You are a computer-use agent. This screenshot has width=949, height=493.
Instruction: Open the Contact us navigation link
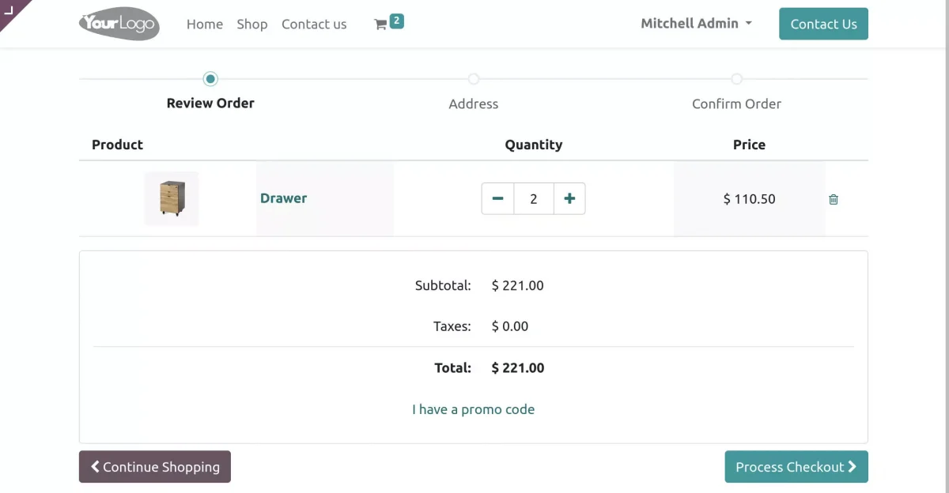point(314,24)
